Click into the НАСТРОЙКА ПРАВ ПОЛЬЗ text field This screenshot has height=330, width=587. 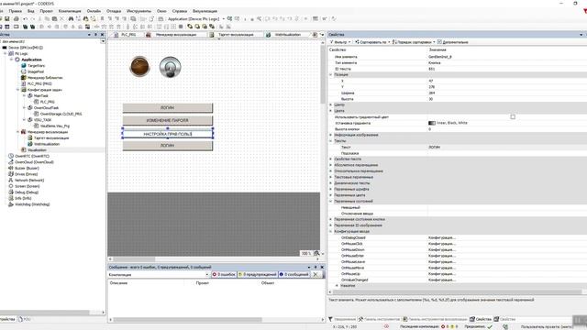(167, 134)
